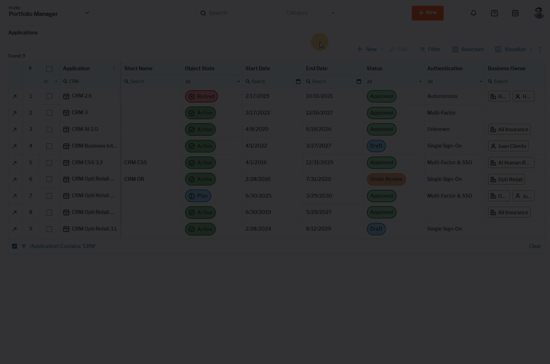
Task: Click the calendar icon in Start Date filter
Action: (298, 82)
